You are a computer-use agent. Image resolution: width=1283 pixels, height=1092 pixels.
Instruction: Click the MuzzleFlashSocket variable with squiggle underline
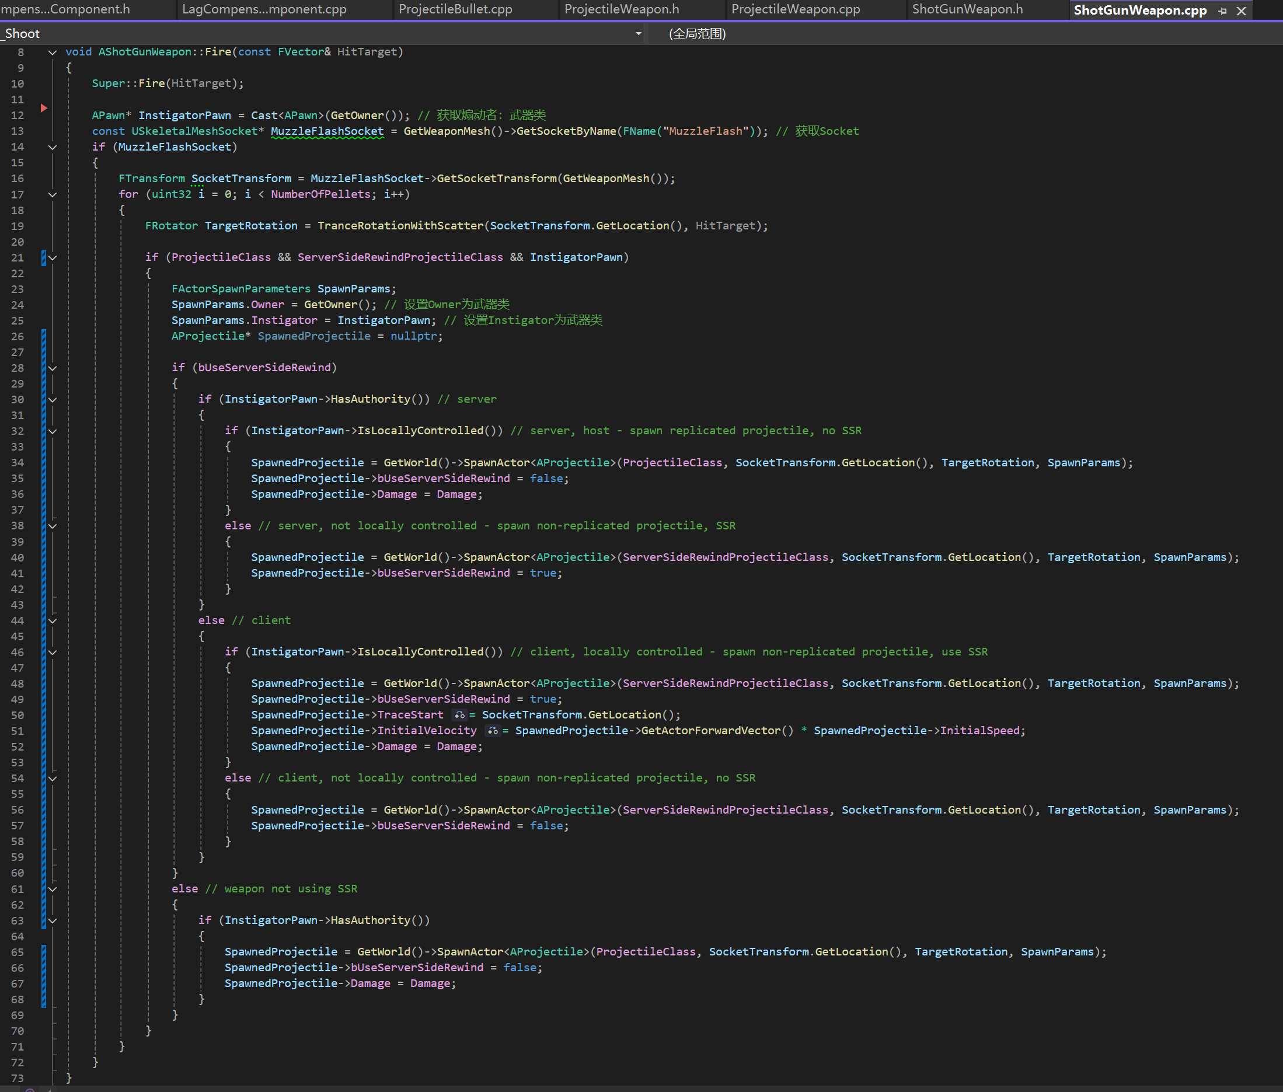coord(327,131)
